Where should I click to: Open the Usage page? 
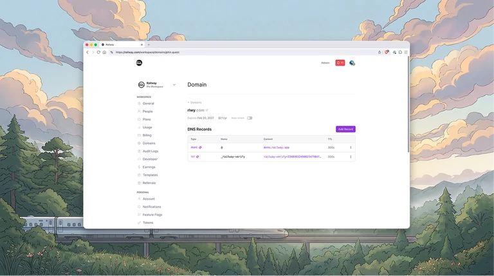tap(145, 127)
